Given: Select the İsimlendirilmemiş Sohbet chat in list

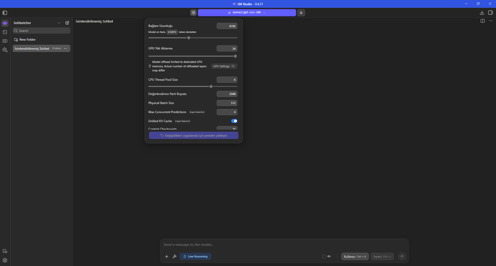Looking at the screenshot, I should click(x=41, y=48).
